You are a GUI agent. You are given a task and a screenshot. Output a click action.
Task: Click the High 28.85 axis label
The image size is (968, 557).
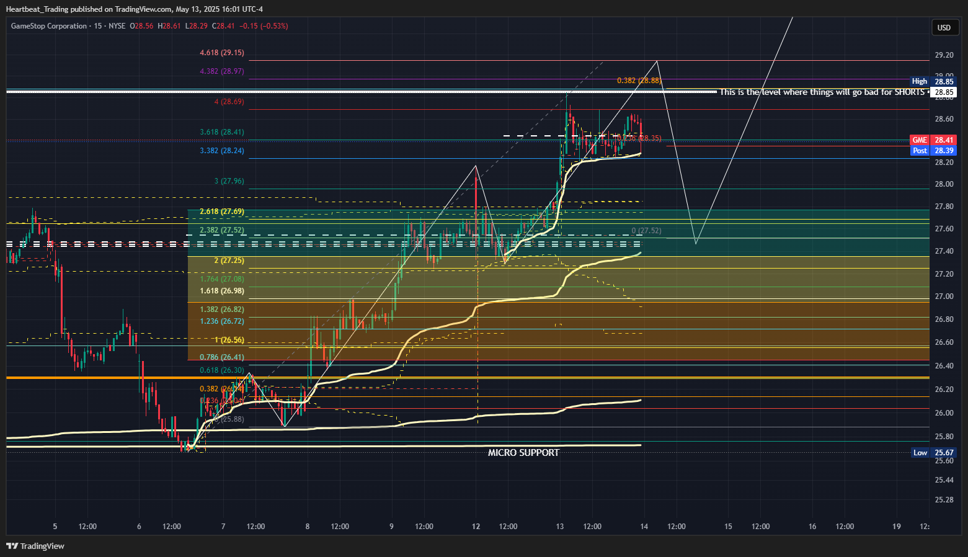933,81
